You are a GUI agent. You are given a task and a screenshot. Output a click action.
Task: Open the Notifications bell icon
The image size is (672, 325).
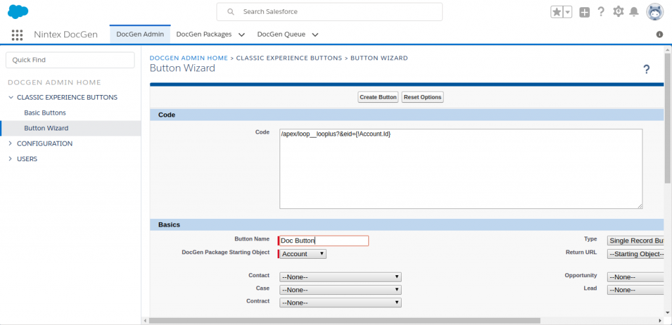(x=634, y=12)
